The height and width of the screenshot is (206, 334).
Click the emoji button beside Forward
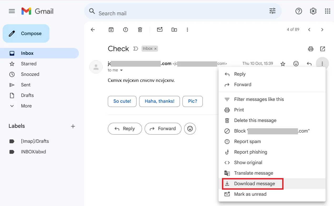(x=190, y=129)
